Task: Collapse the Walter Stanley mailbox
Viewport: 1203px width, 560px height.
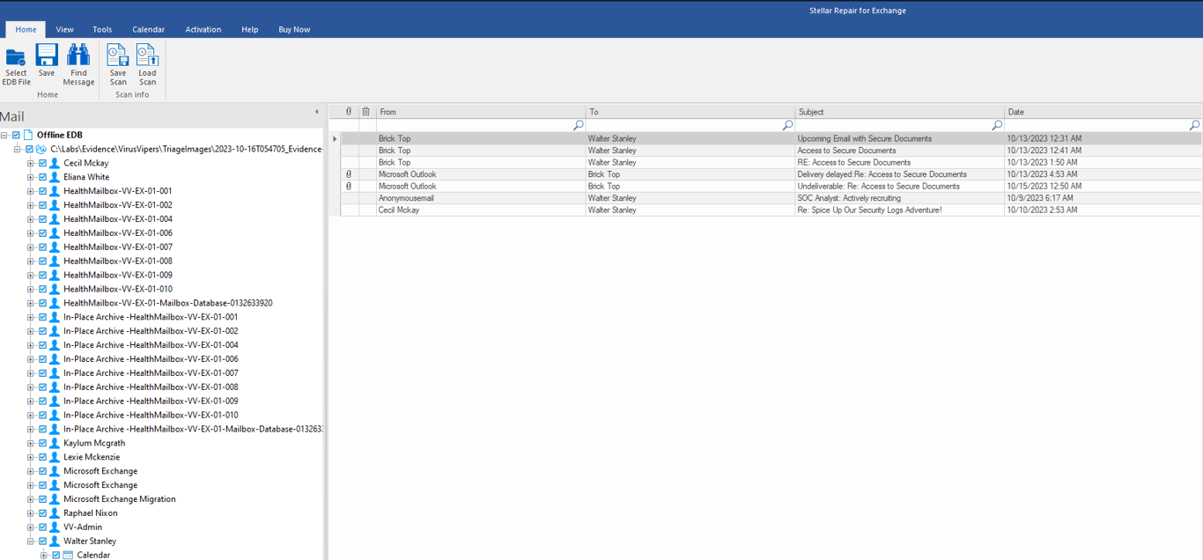Action: coord(31,541)
